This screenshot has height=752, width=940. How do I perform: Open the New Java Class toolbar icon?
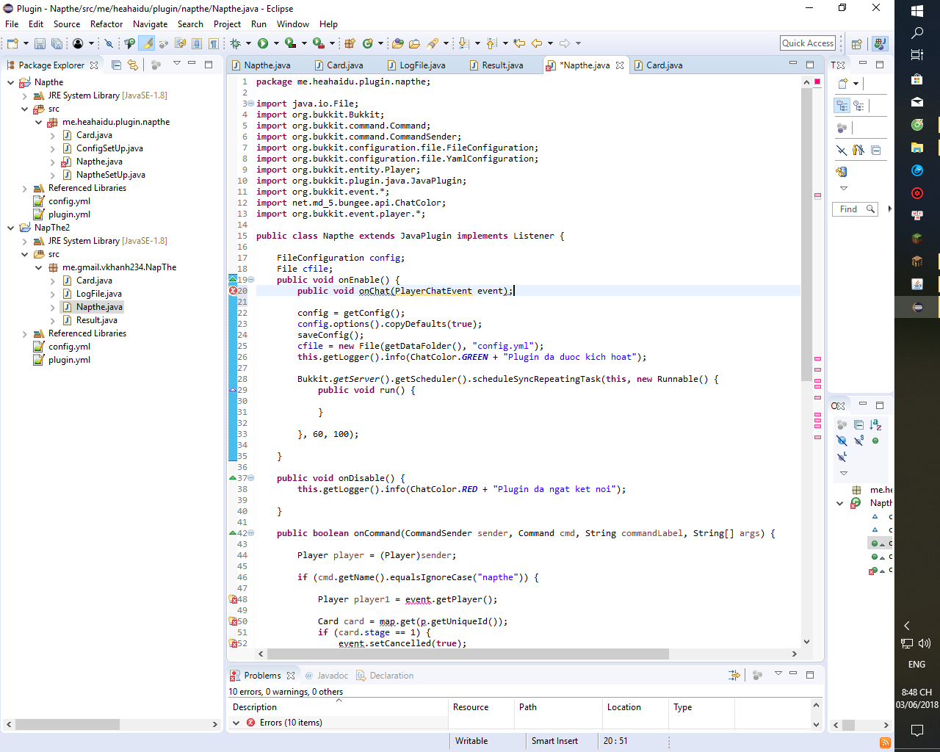367,43
